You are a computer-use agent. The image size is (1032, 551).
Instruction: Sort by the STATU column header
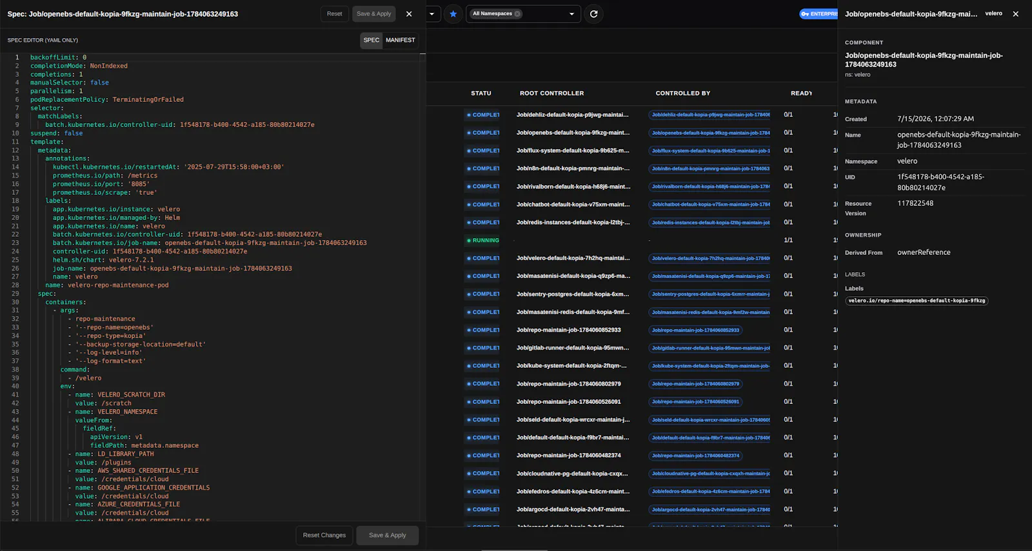481,93
